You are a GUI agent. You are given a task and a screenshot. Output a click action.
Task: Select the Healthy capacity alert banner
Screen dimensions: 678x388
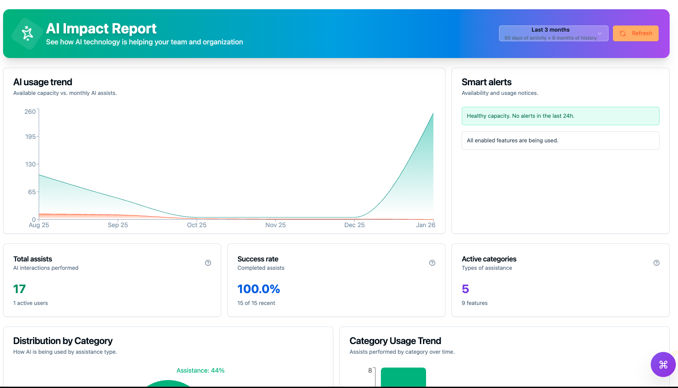560,116
